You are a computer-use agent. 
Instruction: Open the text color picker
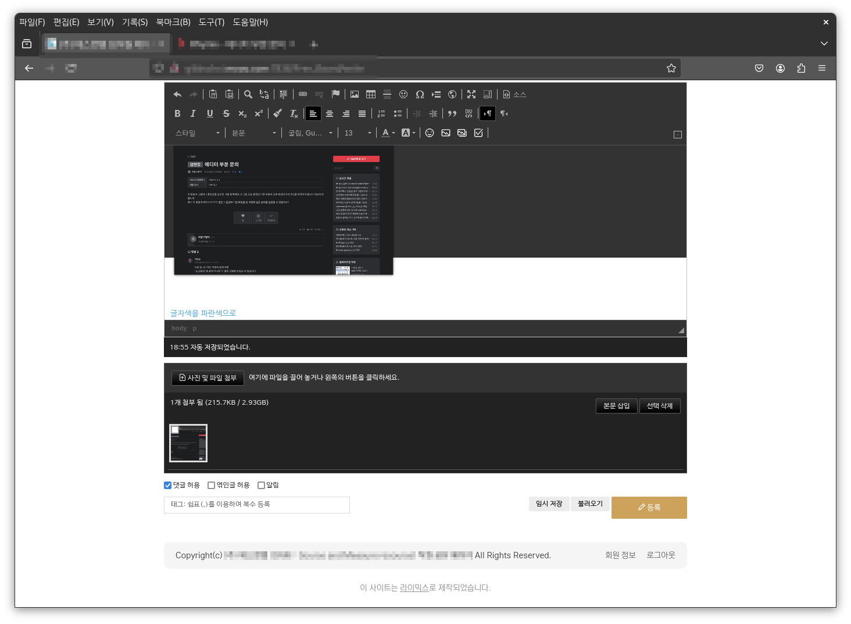(x=388, y=133)
